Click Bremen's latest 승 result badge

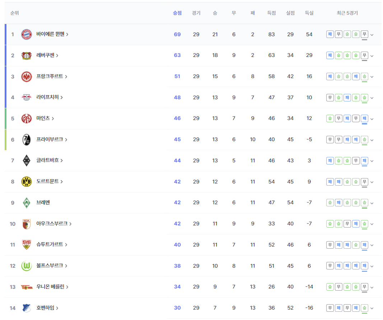pos(364,203)
